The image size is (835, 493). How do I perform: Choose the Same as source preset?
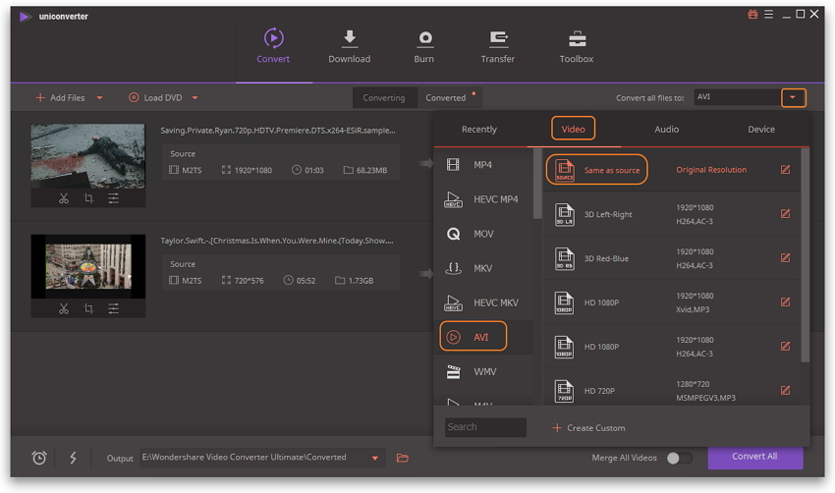click(x=672, y=170)
